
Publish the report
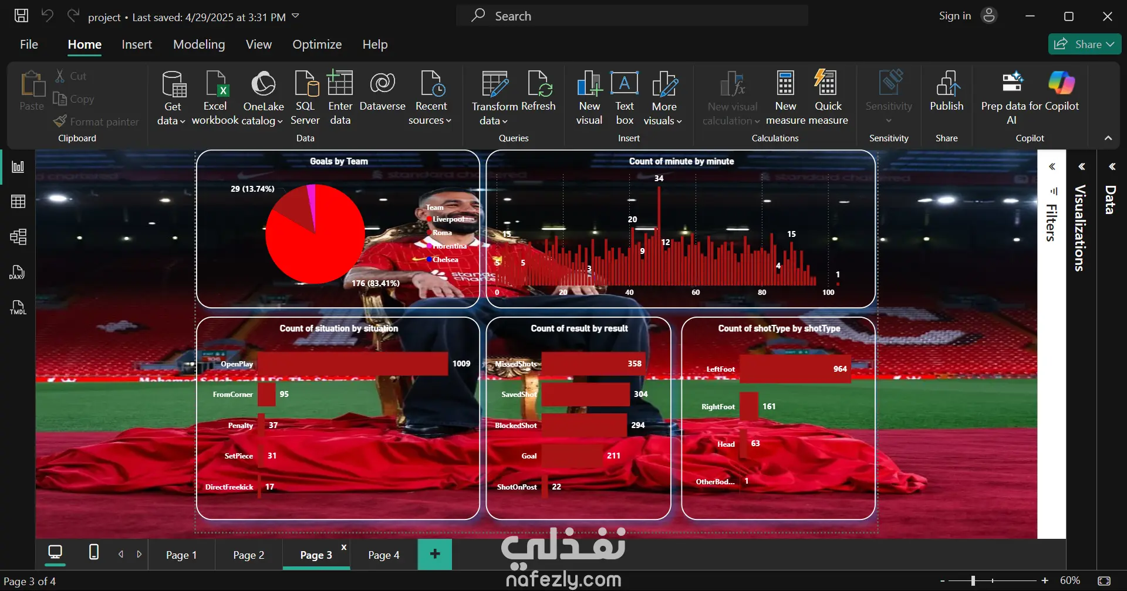tap(947, 91)
